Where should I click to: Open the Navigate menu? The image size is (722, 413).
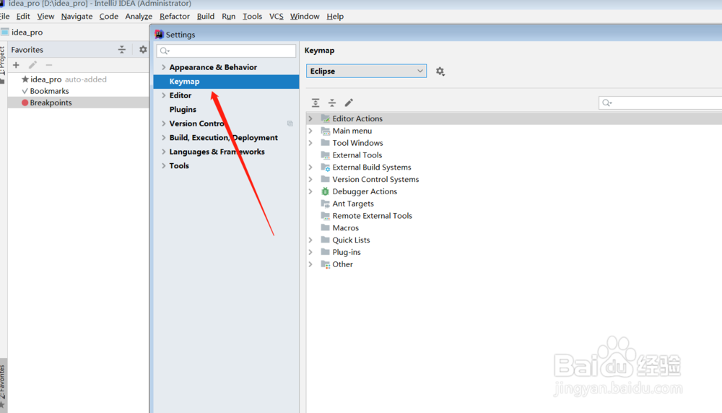(77, 16)
